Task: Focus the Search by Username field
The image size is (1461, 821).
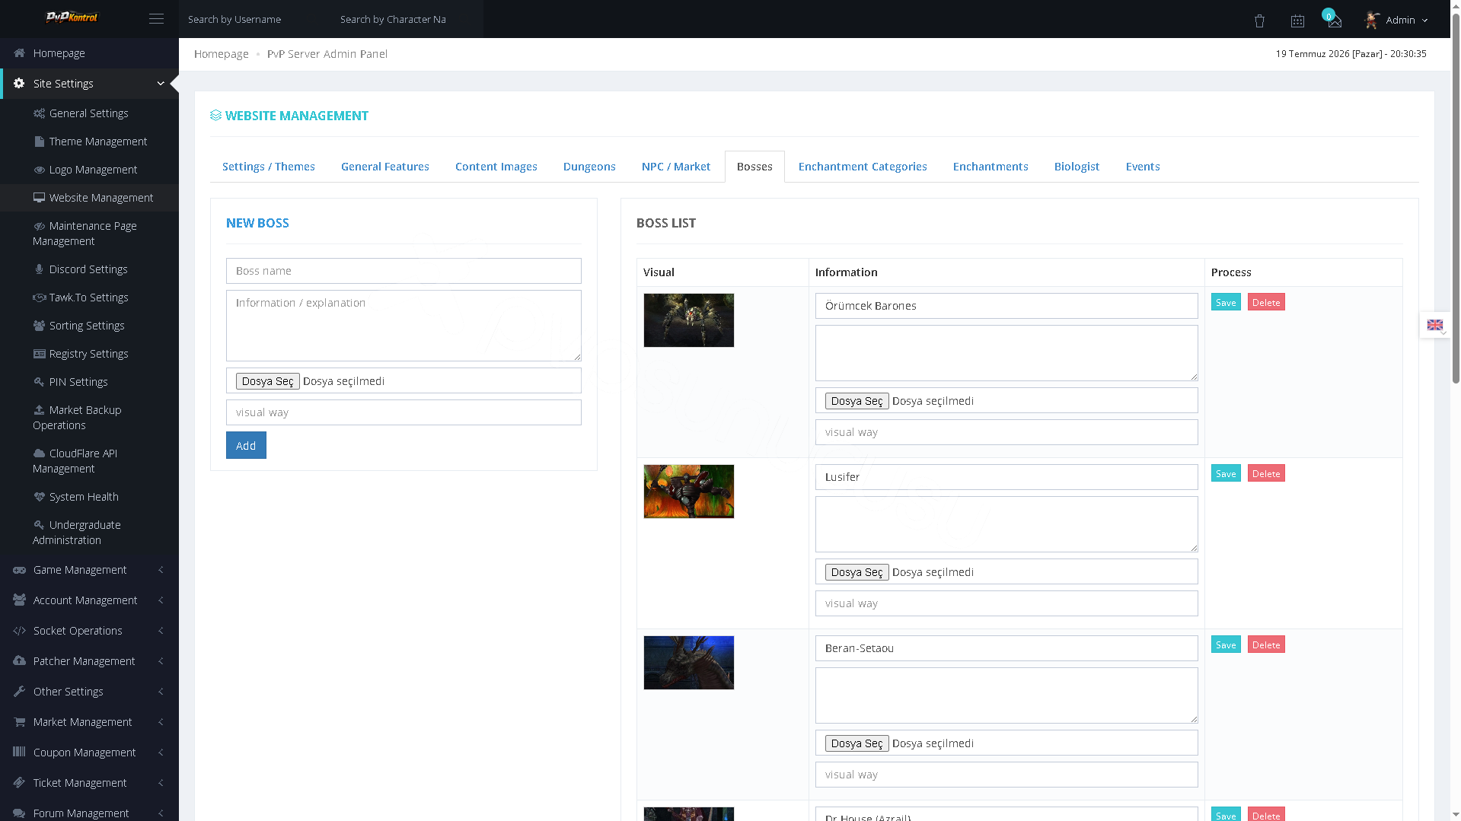Action: [x=255, y=19]
